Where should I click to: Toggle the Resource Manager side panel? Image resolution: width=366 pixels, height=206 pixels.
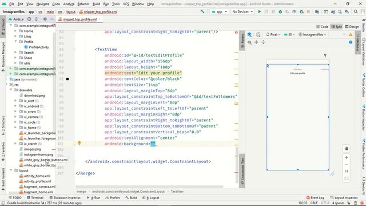click(x=3, y=57)
